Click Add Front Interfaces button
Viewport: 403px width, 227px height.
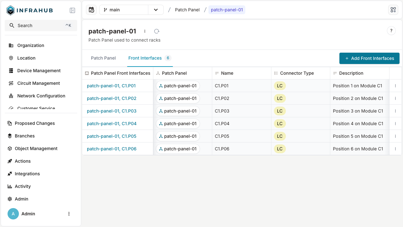coord(369,58)
